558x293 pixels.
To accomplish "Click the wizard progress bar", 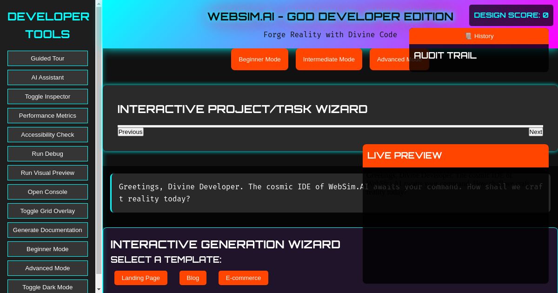I will tap(330, 126).
